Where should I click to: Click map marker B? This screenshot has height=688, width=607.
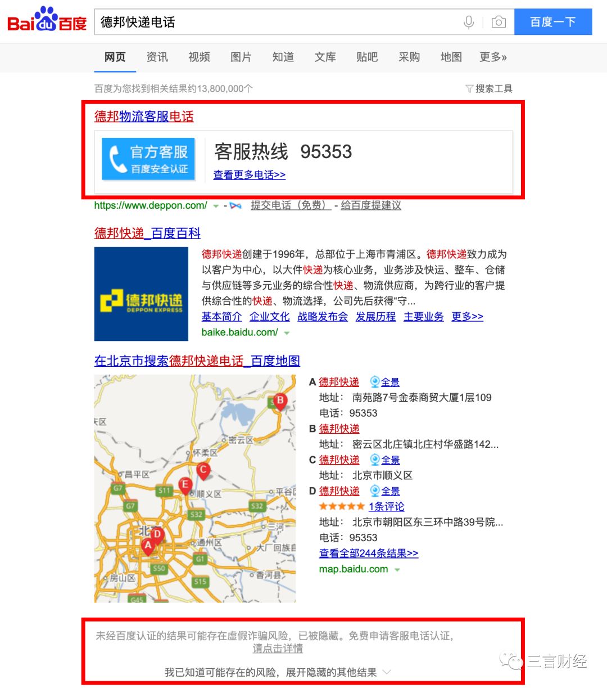(x=280, y=402)
